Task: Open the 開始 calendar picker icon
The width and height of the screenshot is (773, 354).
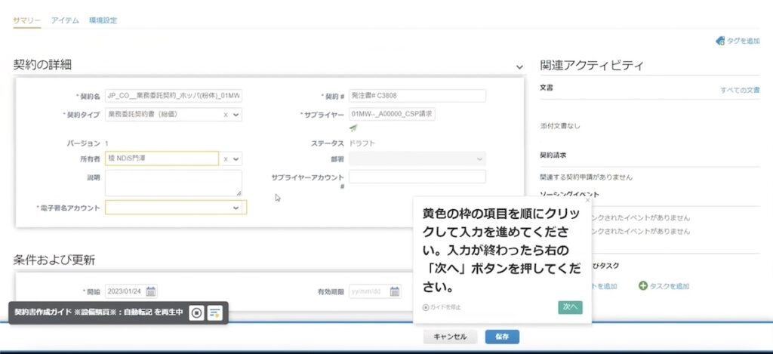Action: (x=151, y=291)
